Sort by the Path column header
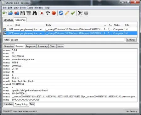The width and height of the screenshot is (141, 115). [74, 25]
